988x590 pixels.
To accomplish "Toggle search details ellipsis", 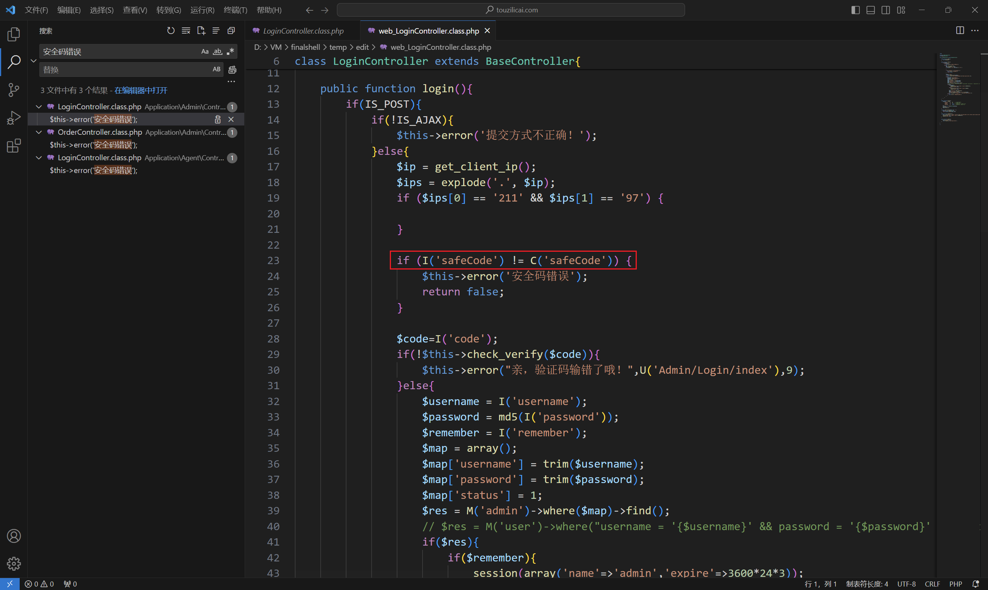I will [x=231, y=81].
